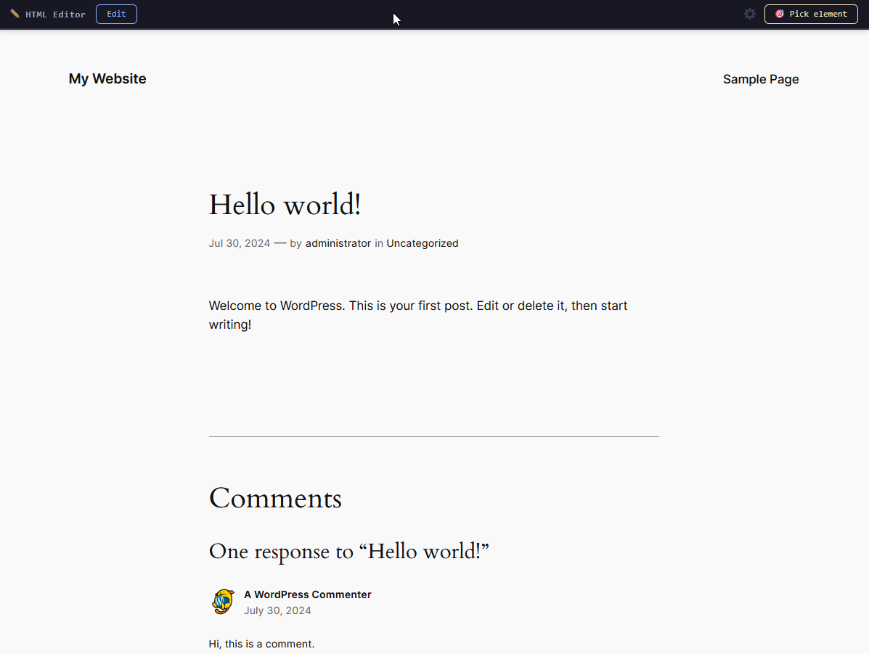Viewport: 869px width, 654px height.
Task: Select the commenter name A WordPress Commenter
Action: pyautogui.click(x=307, y=594)
